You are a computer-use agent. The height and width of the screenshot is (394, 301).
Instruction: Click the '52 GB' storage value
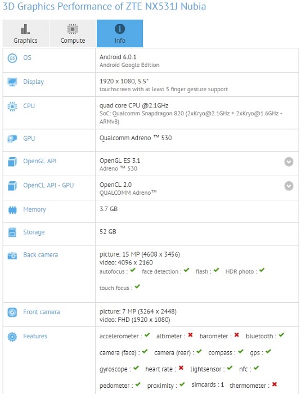point(108,232)
